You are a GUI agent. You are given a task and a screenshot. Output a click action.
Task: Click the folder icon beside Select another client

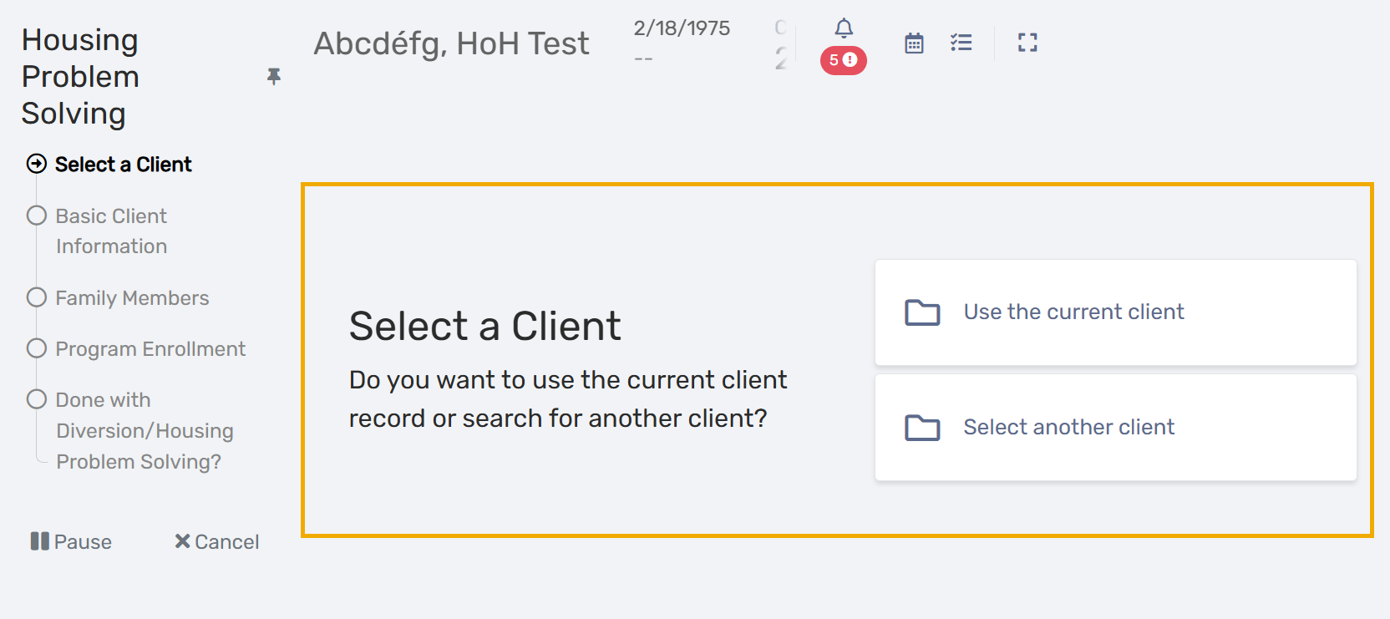(922, 428)
